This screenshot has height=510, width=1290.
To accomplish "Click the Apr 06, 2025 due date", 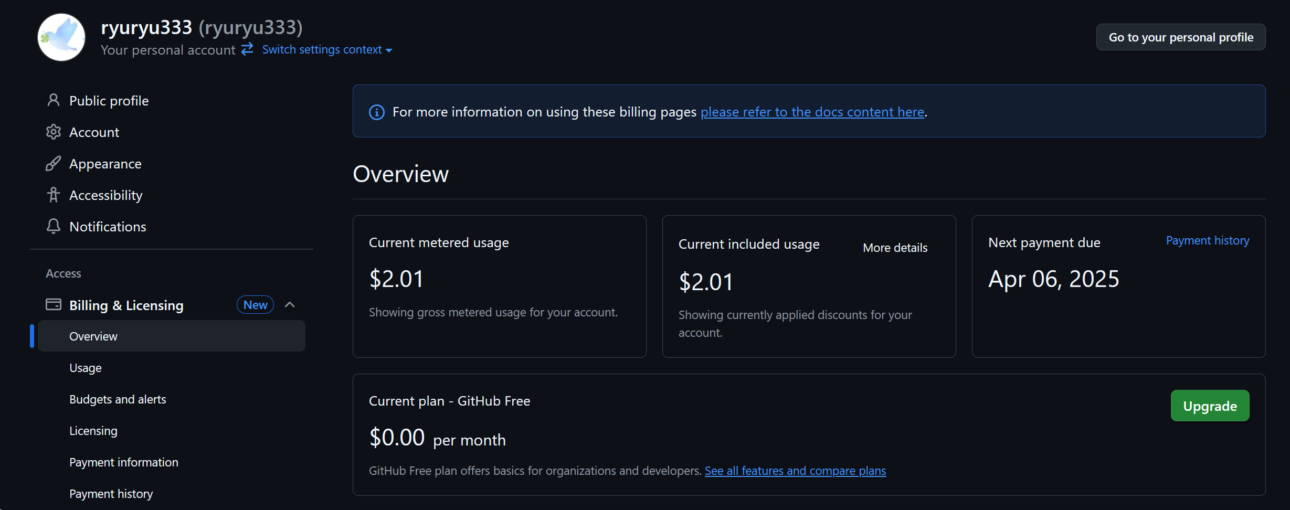I will click(x=1054, y=279).
